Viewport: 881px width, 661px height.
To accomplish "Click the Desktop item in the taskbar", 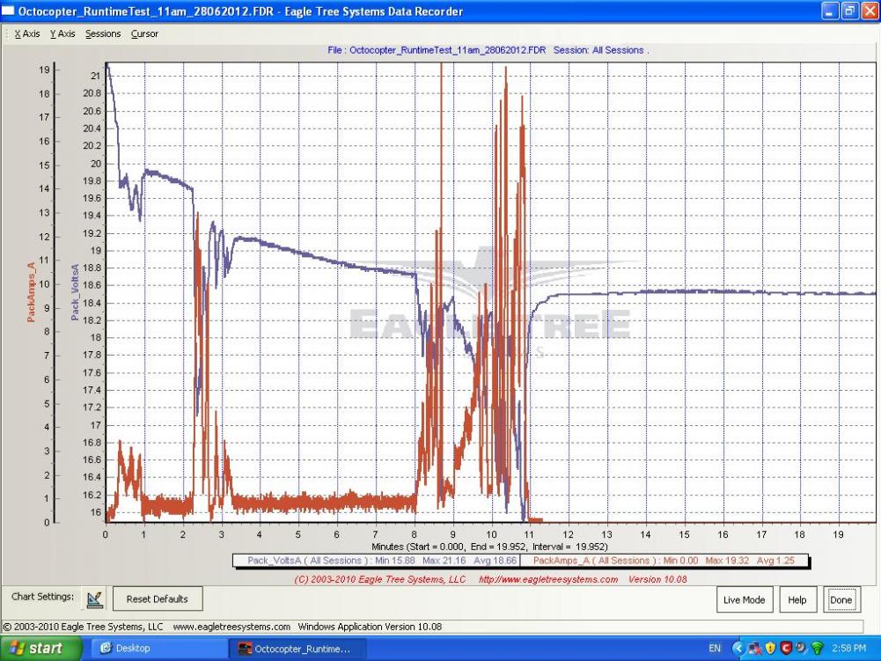I will tap(127, 649).
